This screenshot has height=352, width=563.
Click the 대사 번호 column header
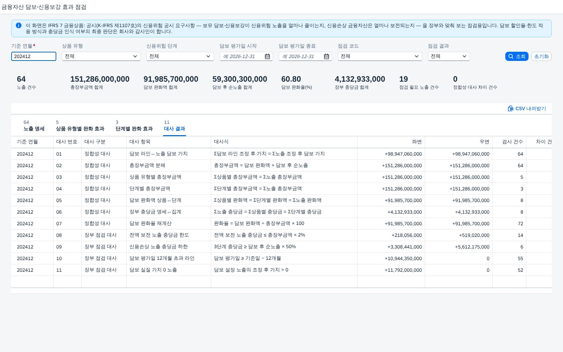pos(68,142)
